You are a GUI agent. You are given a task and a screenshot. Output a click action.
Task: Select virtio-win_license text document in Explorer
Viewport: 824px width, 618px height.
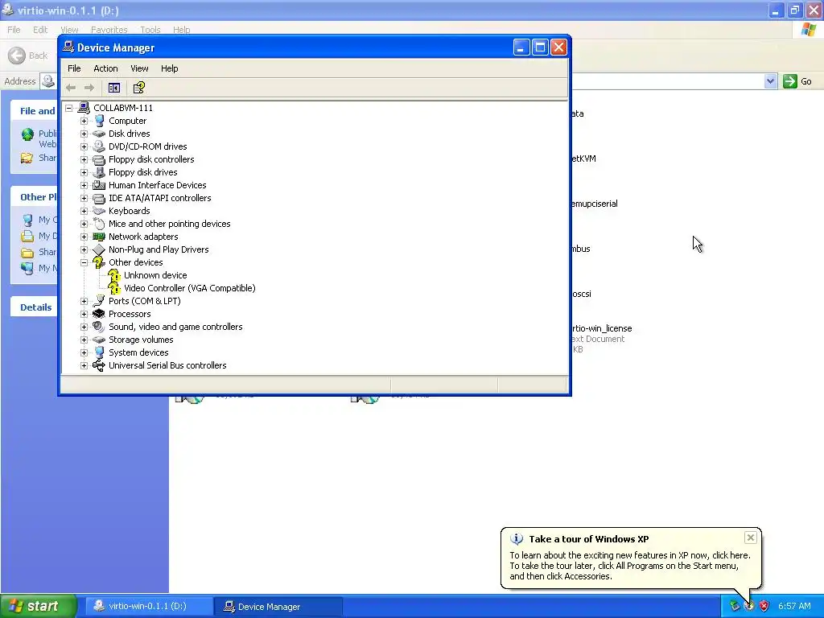pyautogui.click(x=600, y=328)
